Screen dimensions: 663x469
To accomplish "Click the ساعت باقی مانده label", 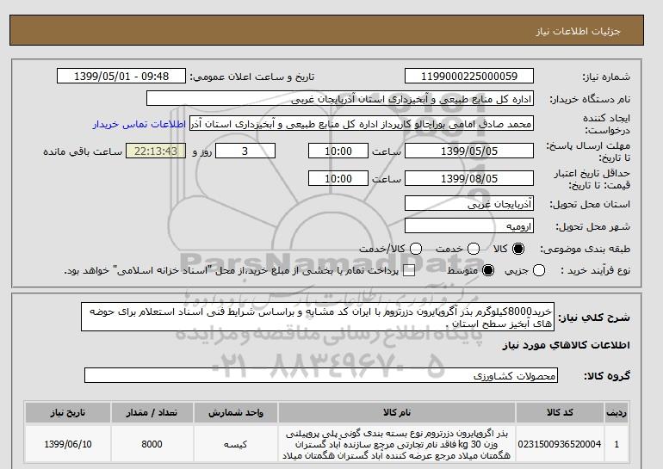I will click(83, 151).
